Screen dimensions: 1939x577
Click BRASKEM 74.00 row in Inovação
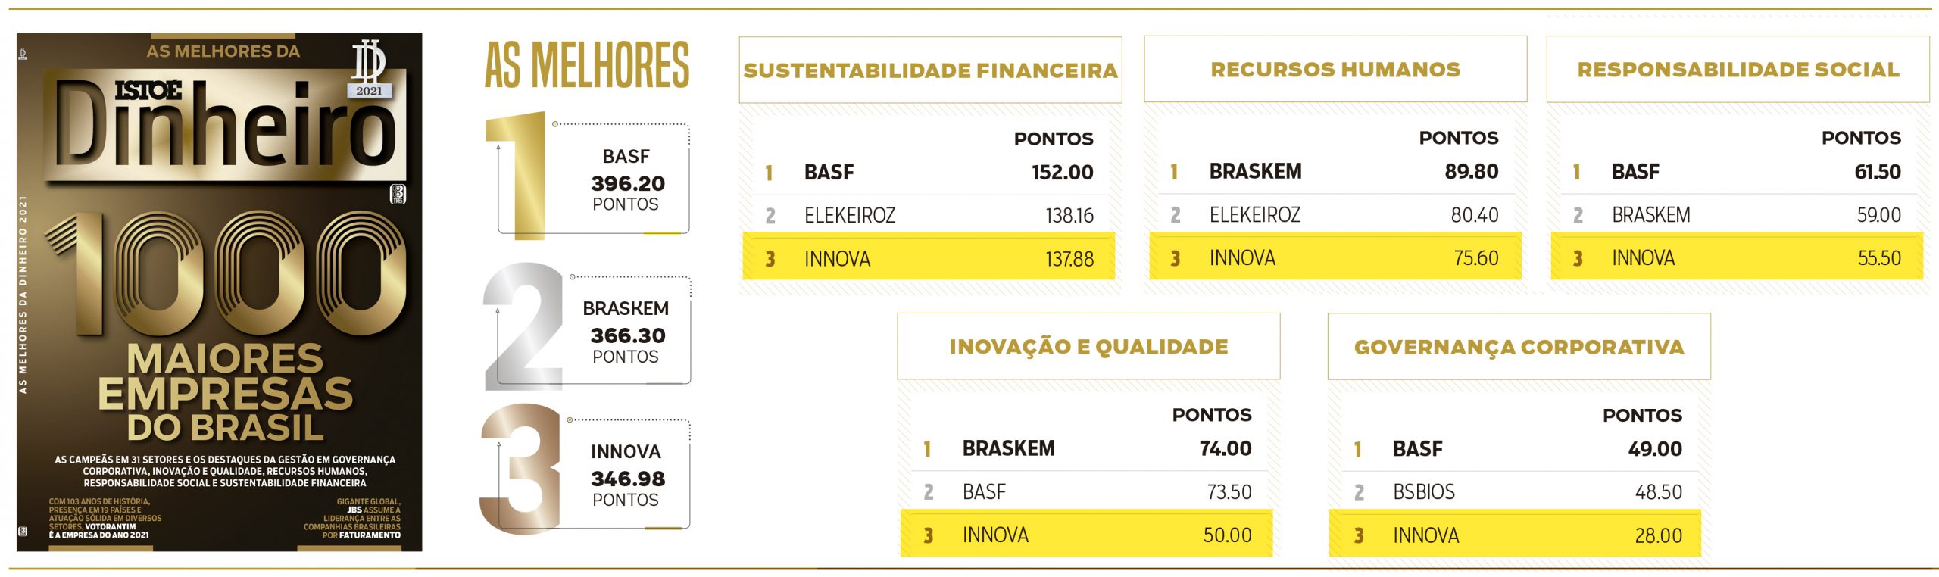(x=1088, y=448)
